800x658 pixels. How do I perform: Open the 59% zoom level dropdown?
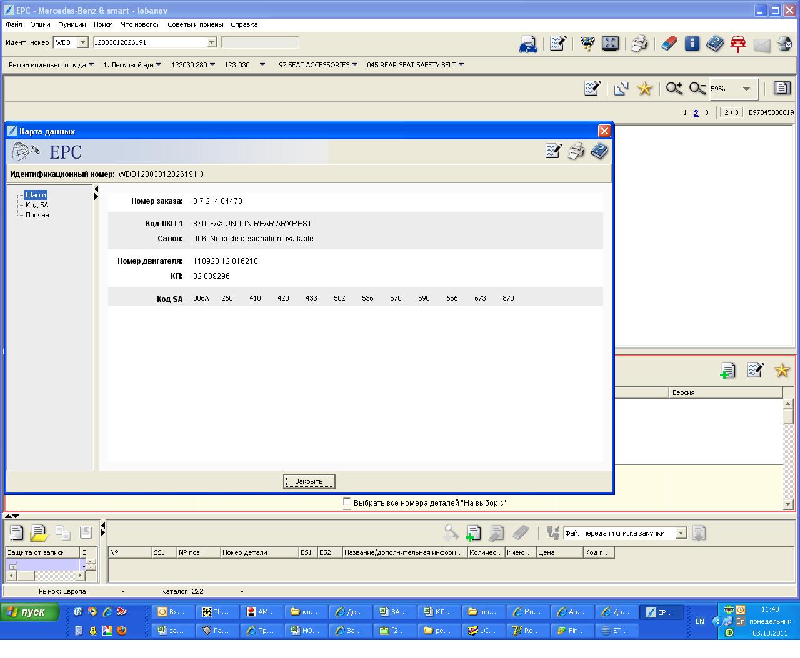pos(746,89)
